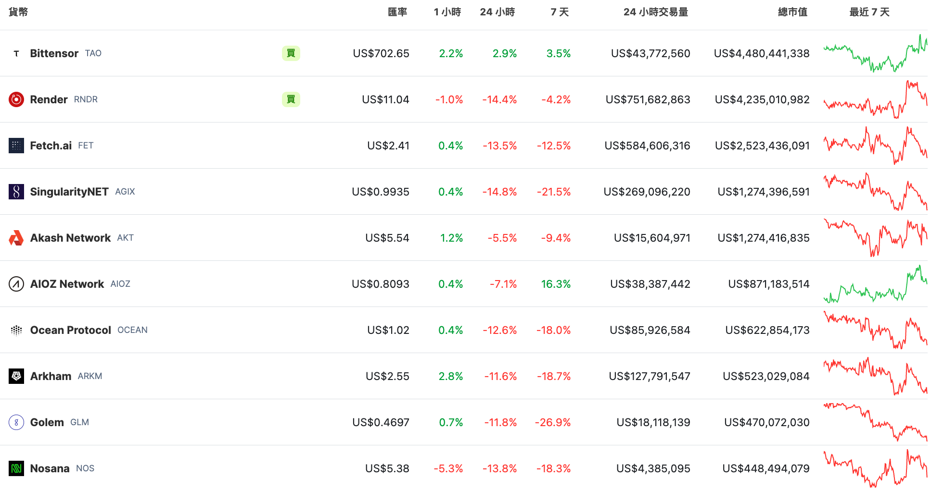
Task: Click the red Render logo icon
Action: click(x=16, y=99)
